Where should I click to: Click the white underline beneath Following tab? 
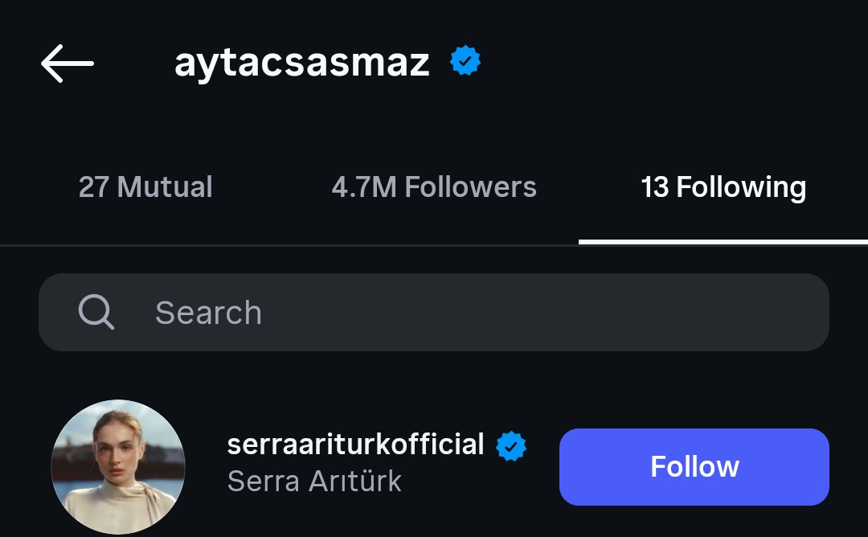[x=723, y=242]
